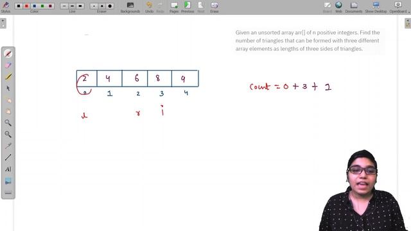
Task: Pick the large eraser size
Action: pos(110,6)
